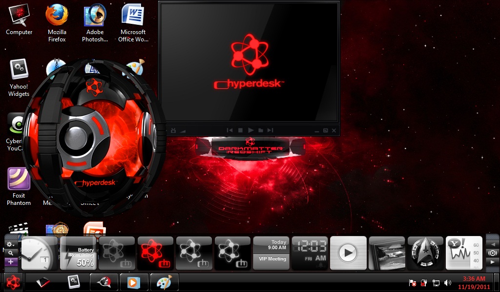
Task: Click the dock's concentric-circle target button
Action: click(x=493, y=253)
